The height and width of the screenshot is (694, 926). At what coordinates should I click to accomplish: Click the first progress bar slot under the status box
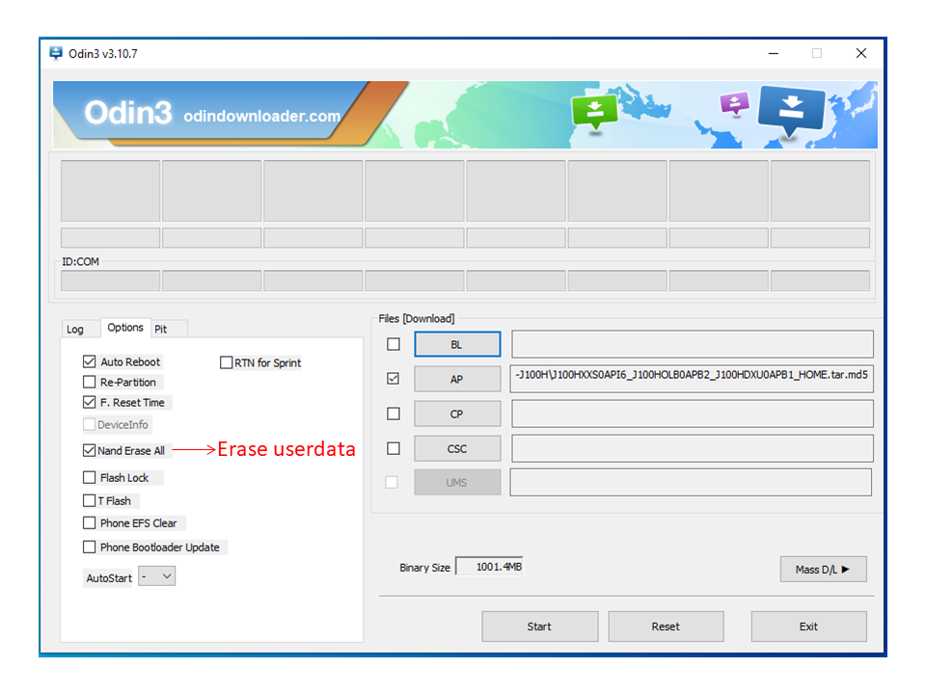coord(110,238)
